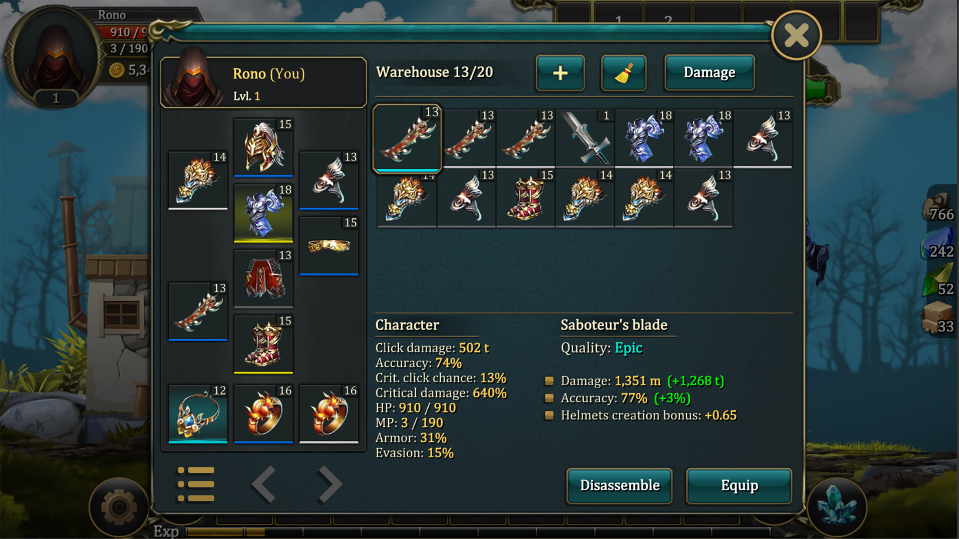
Task: Click the Disassemble button
Action: click(619, 486)
